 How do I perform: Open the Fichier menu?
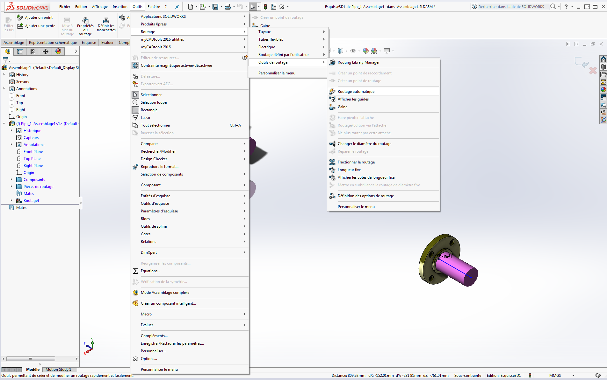pos(65,7)
